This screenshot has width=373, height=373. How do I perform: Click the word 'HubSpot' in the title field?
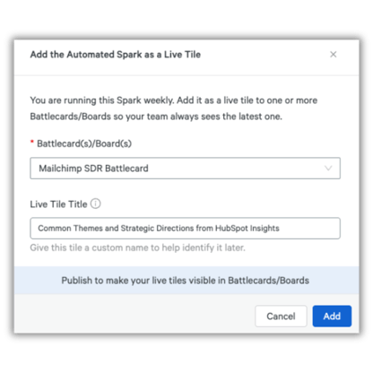point(231,229)
